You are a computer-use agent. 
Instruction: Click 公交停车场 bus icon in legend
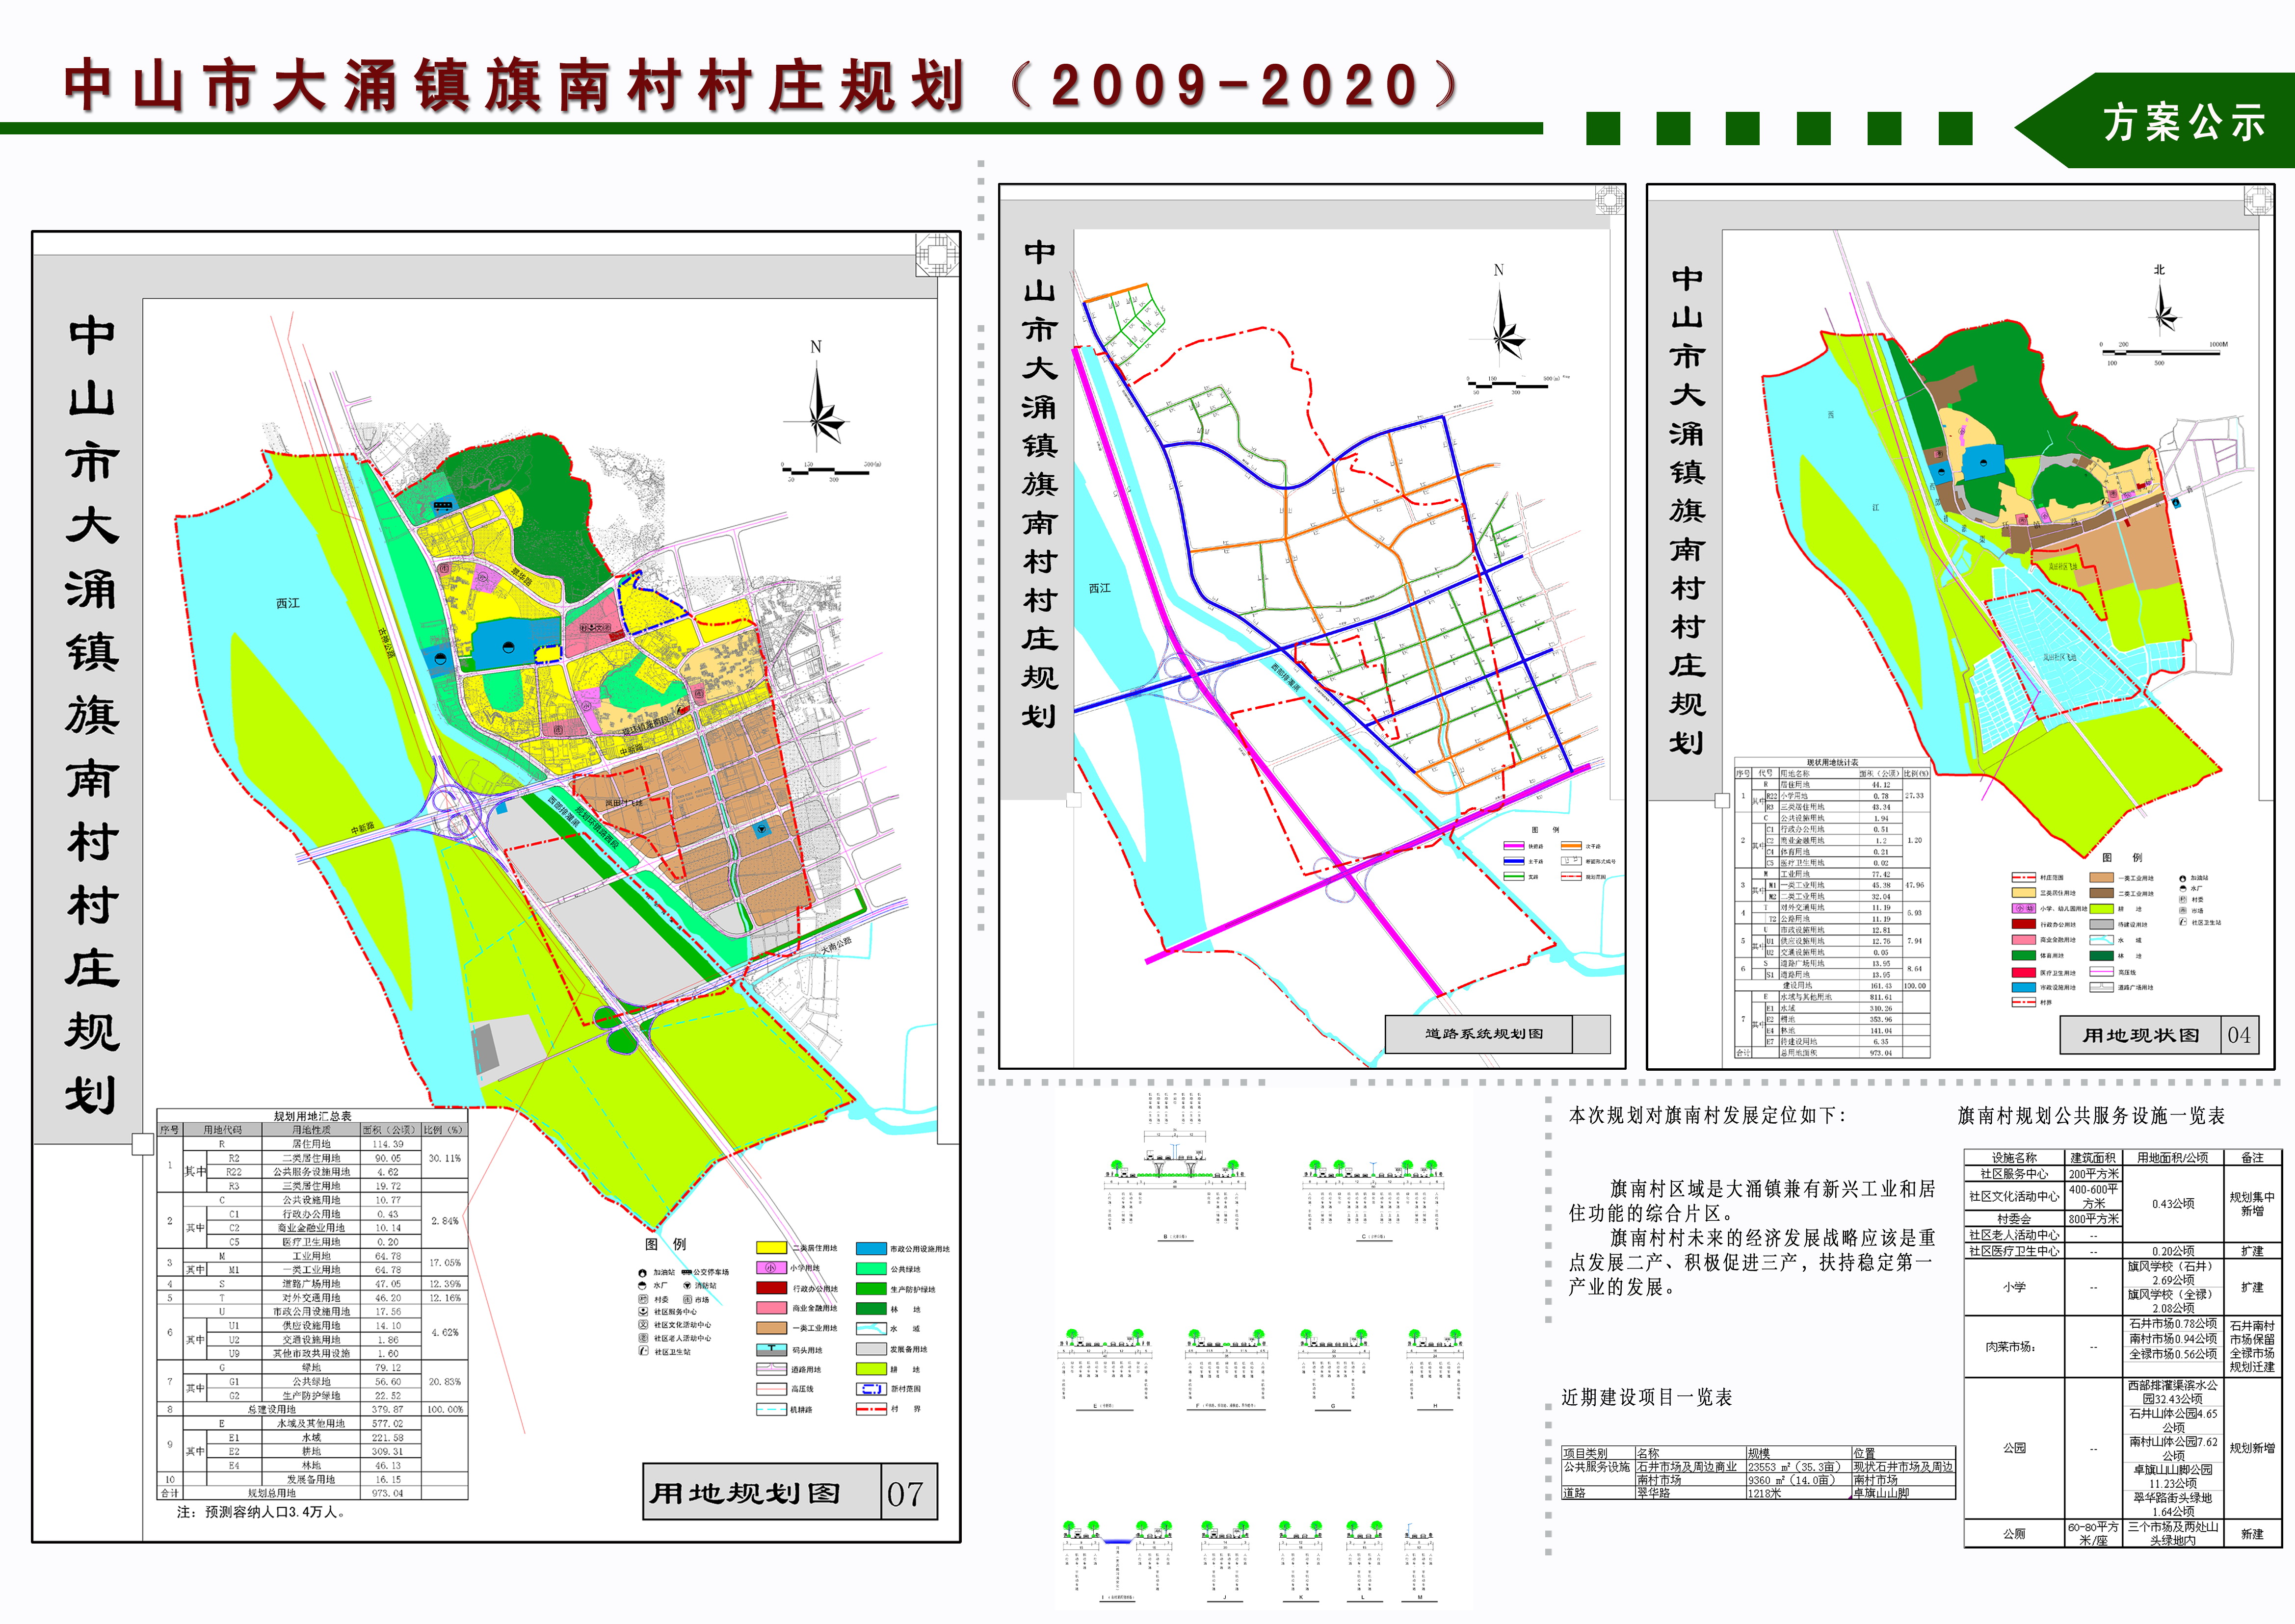[686, 1272]
